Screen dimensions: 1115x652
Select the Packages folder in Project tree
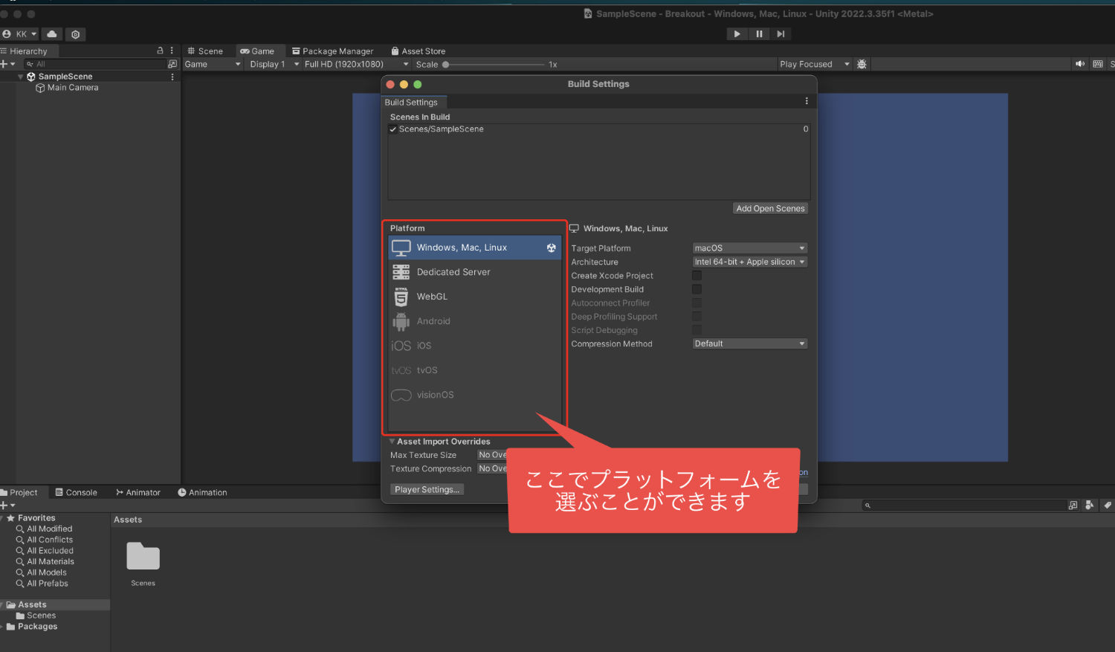32,627
